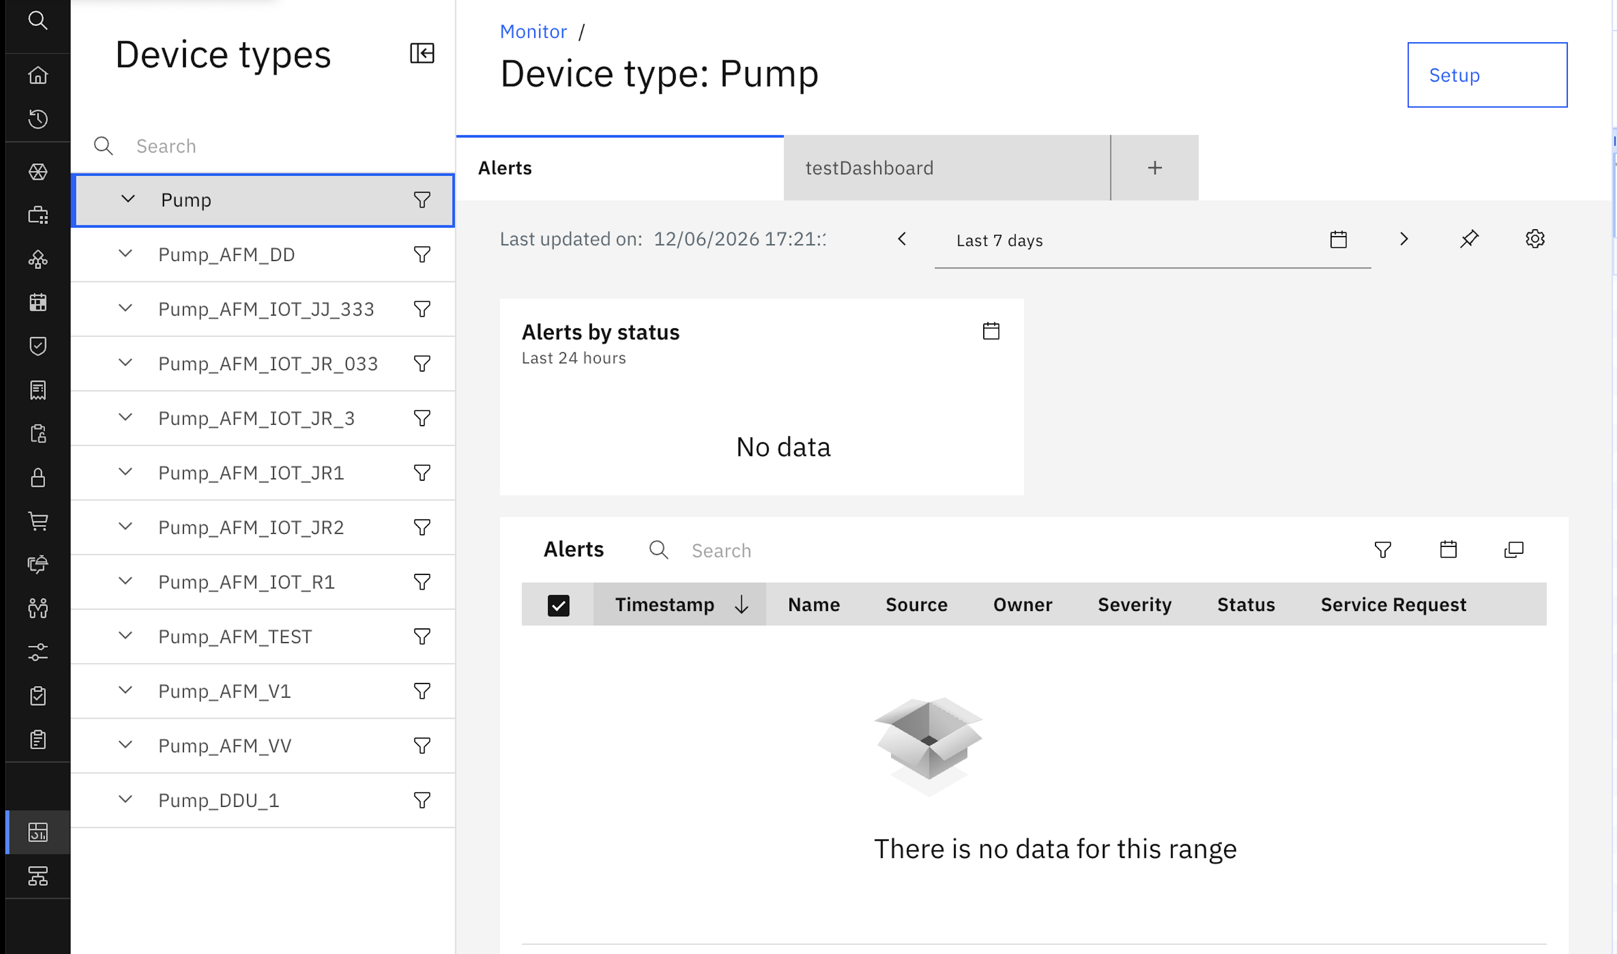The height and width of the screenshot is (954, 1617).
Task: Click the receipt list icon in rail
Action: tap(38, 390)
